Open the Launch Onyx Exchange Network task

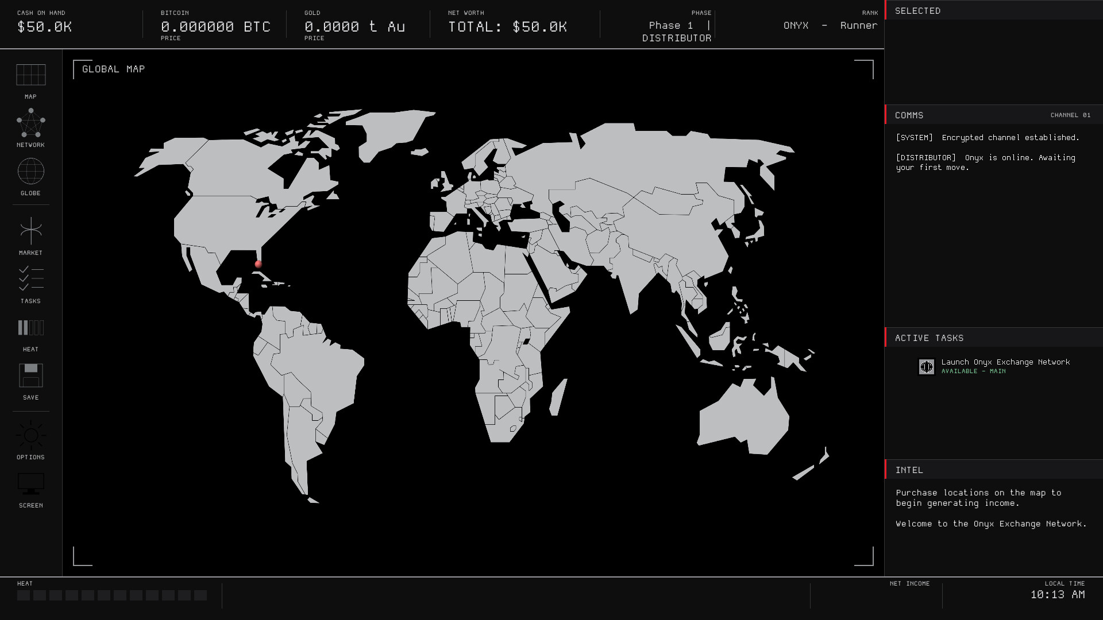[x=994, y=366]
